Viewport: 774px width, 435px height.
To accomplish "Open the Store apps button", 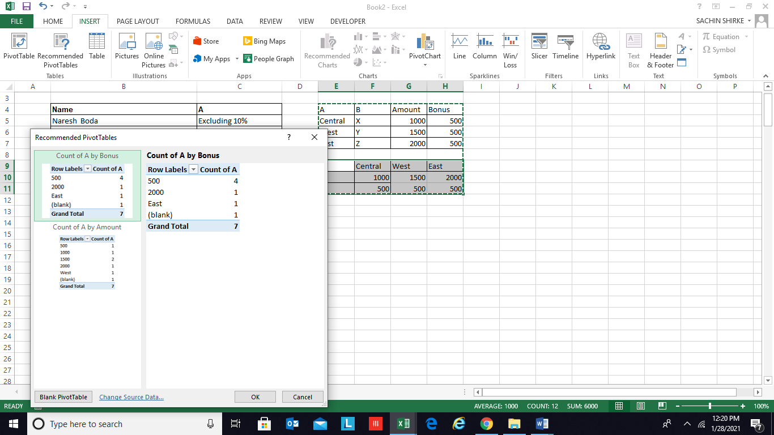I will pos(206,41).
